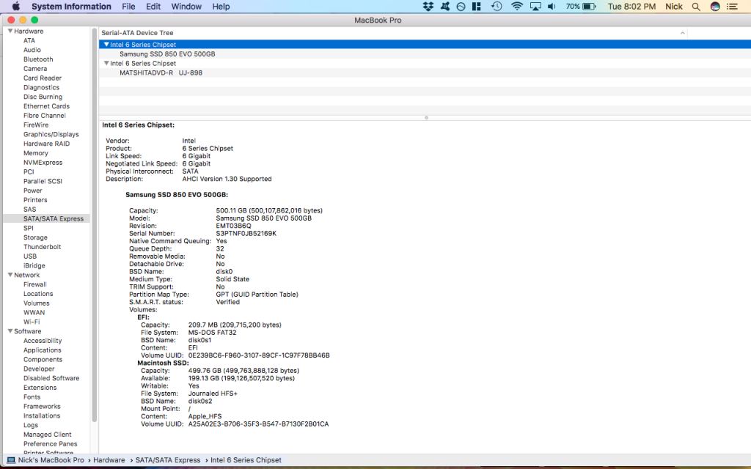This screenshot has width=751, height=469.
Task: Select Wi-Fi under Network
Action: pyautogui.click(x=32, y=322)
